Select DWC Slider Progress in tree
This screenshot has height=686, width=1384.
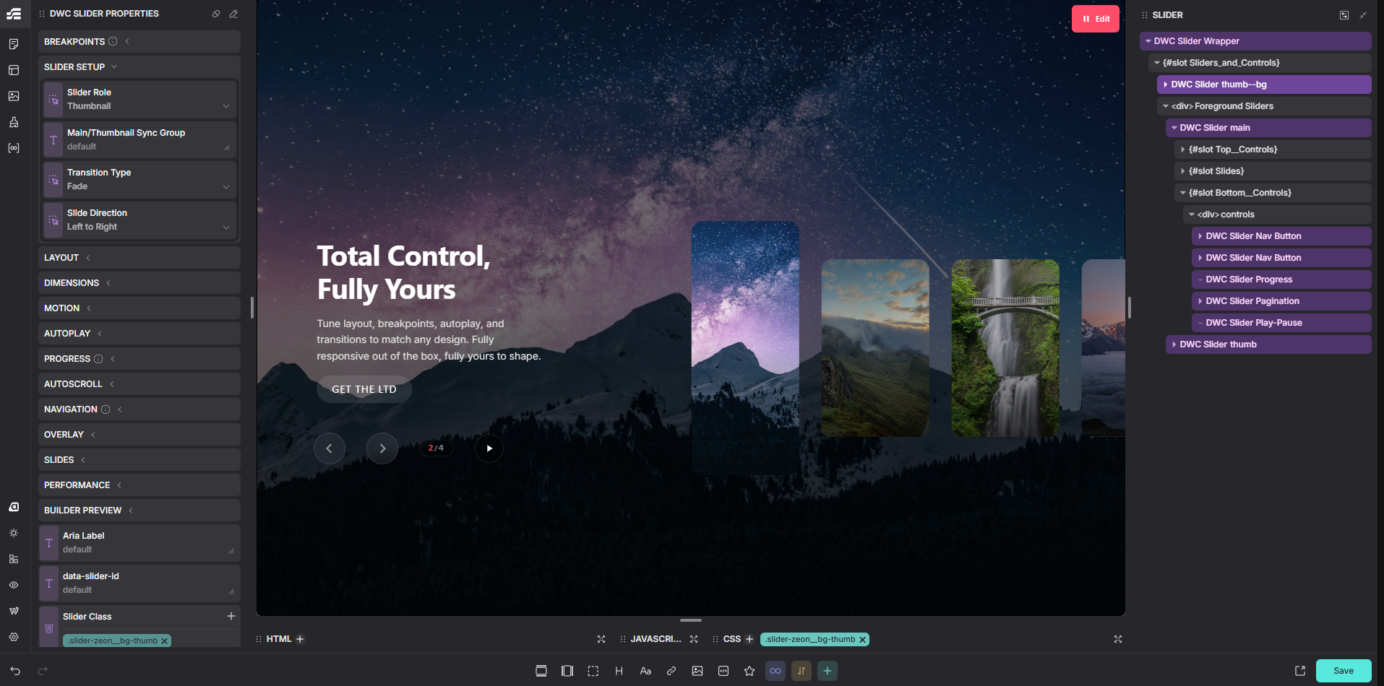1281,279
